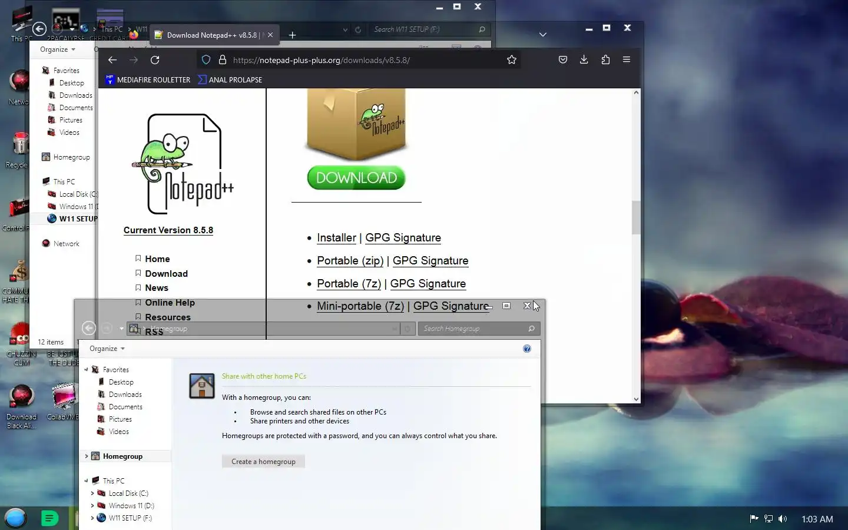Viewport: 848px width, 530px height.
Task: Expand Windows 11 (D:) in Homegroup window
Action: 92,506
